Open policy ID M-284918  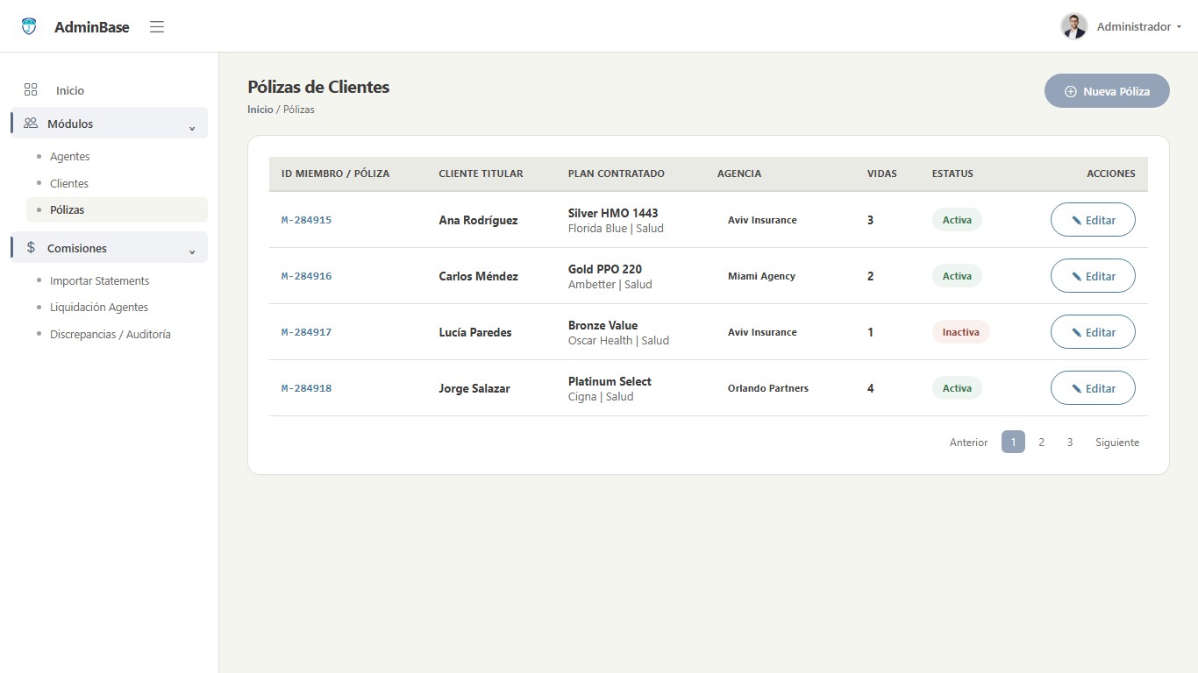[x=306, y=388]
